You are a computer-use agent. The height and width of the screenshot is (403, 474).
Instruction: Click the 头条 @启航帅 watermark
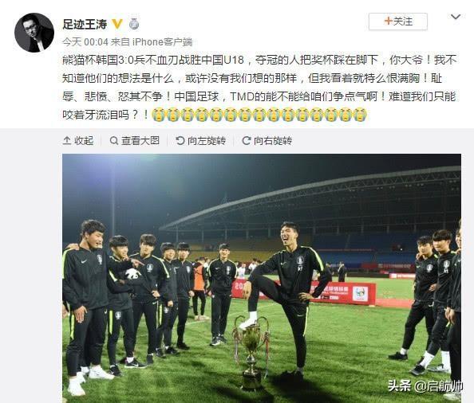click(x=425, y=386)
